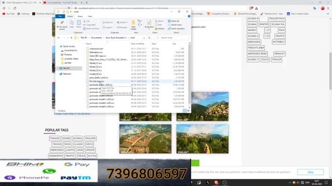The image size is (332, 186).
Task: Go back in File Explorer navigation
Action: pos(59,38)
